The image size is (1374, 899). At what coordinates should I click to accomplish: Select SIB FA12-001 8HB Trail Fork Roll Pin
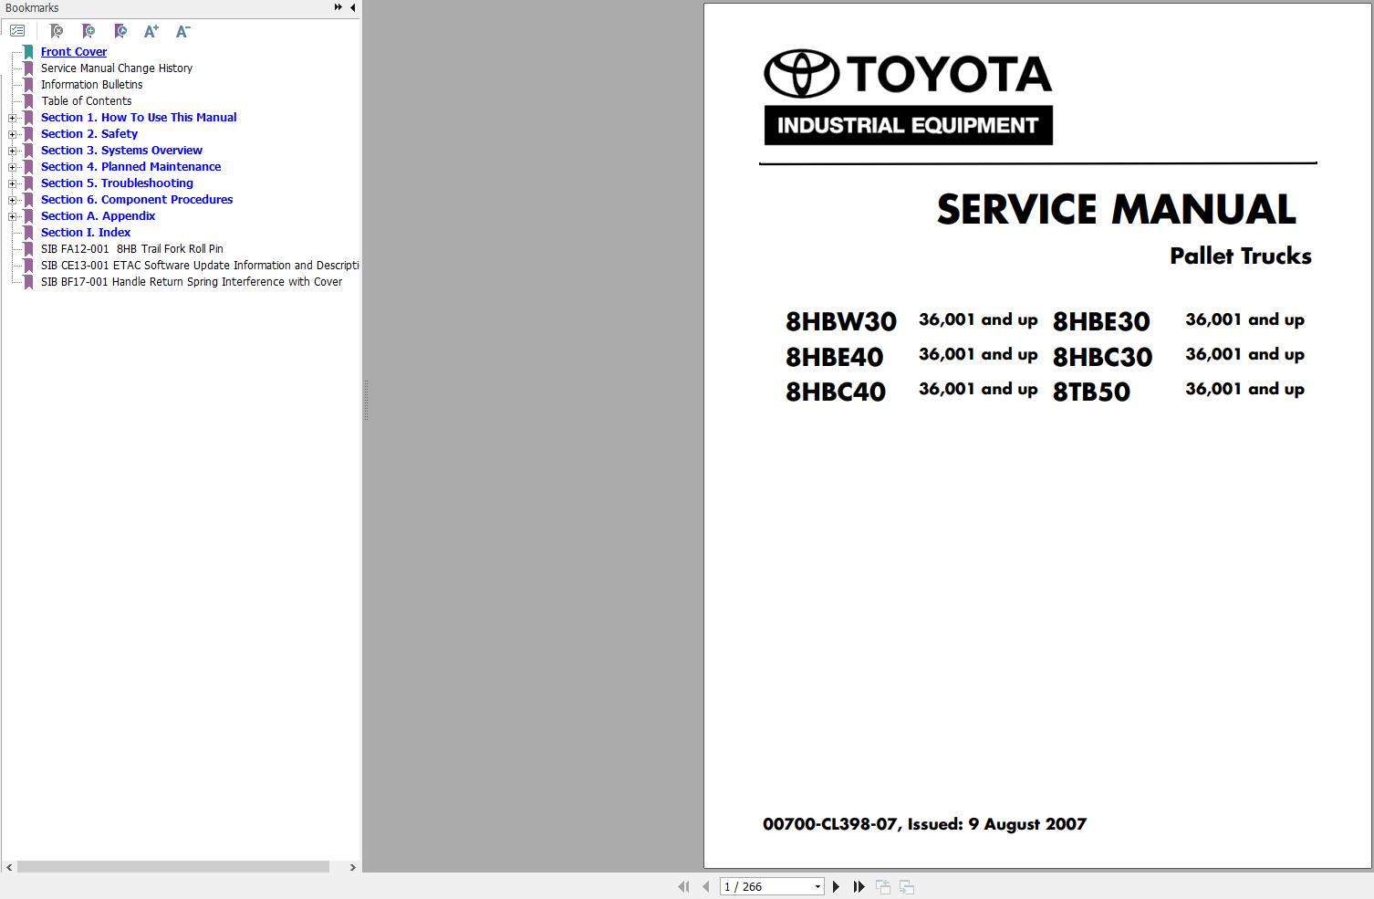(x=132, y=249)
